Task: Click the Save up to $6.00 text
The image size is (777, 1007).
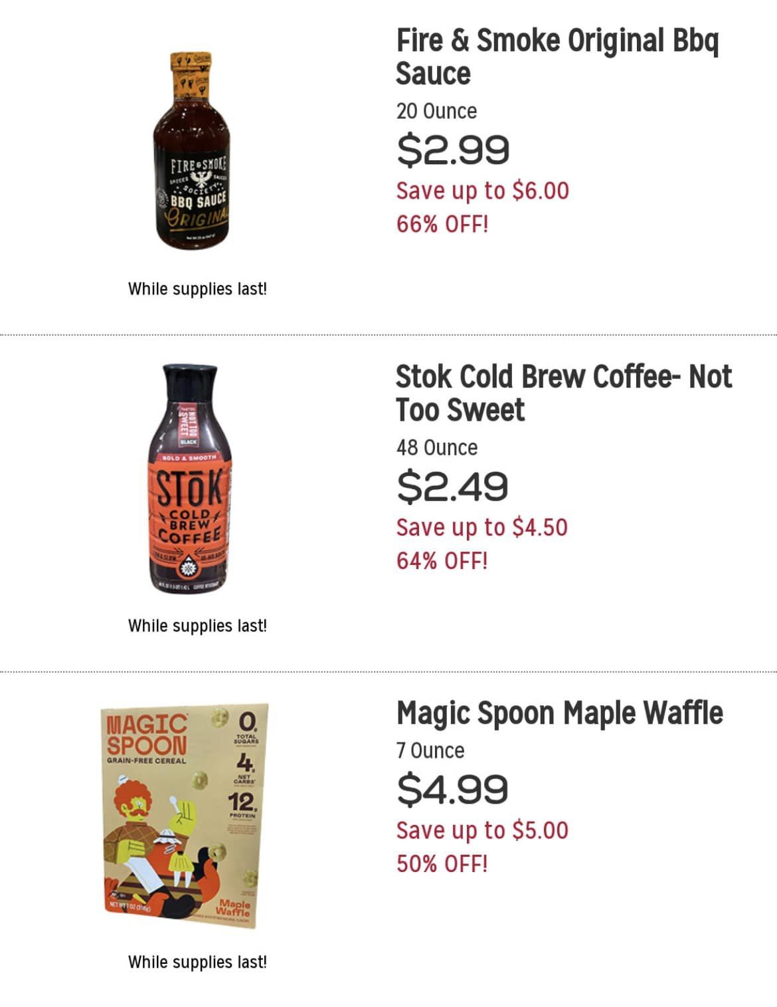Action: coord(482,191)
